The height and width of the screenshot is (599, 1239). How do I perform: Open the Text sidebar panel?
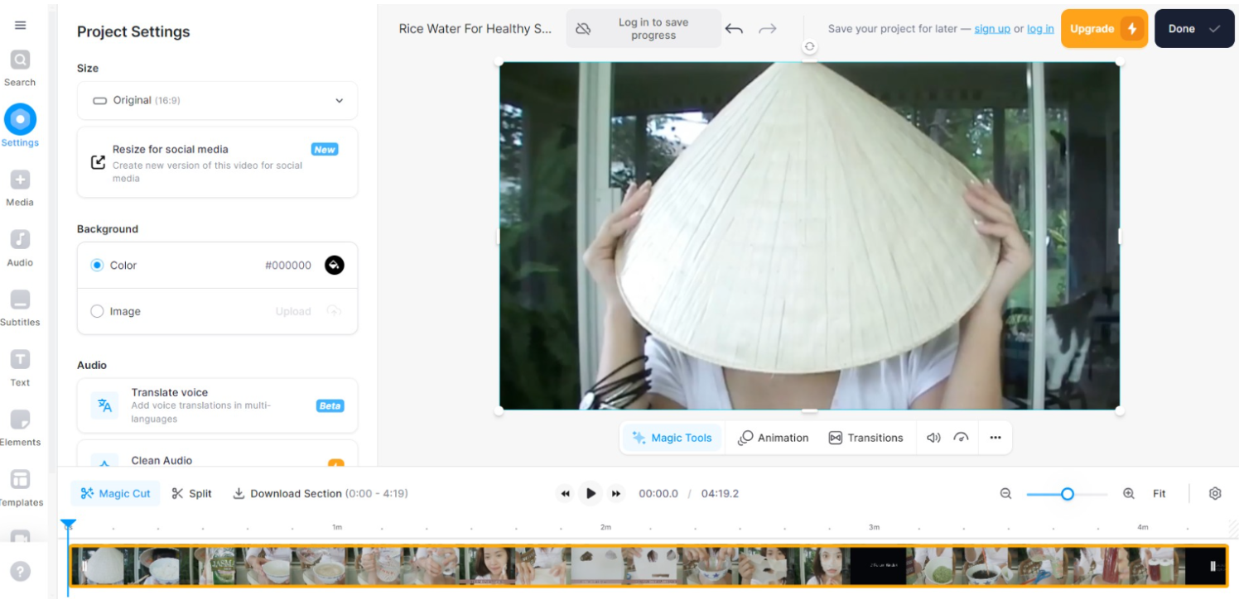tap(20, 368)
